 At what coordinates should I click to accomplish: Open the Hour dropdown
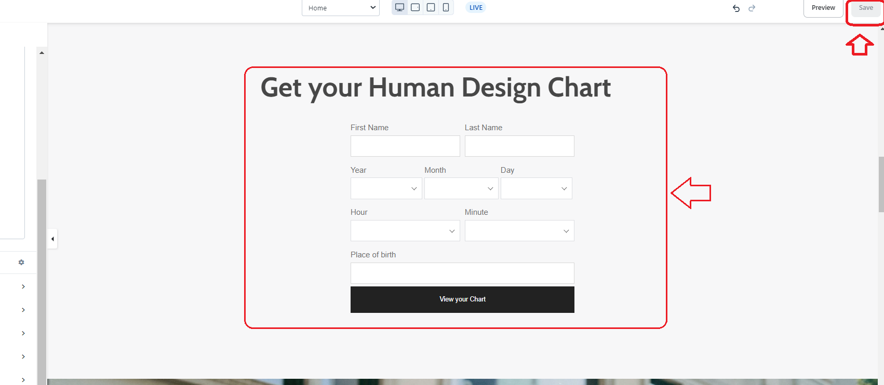pos(405,231)
